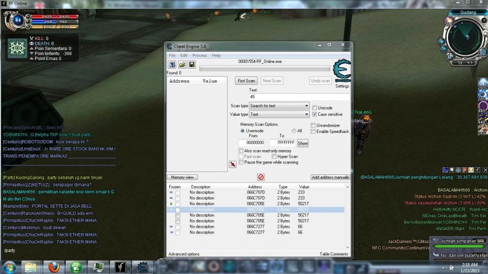
Task: Enable Hyper Scan checkbox
Action: pos(274,157)
